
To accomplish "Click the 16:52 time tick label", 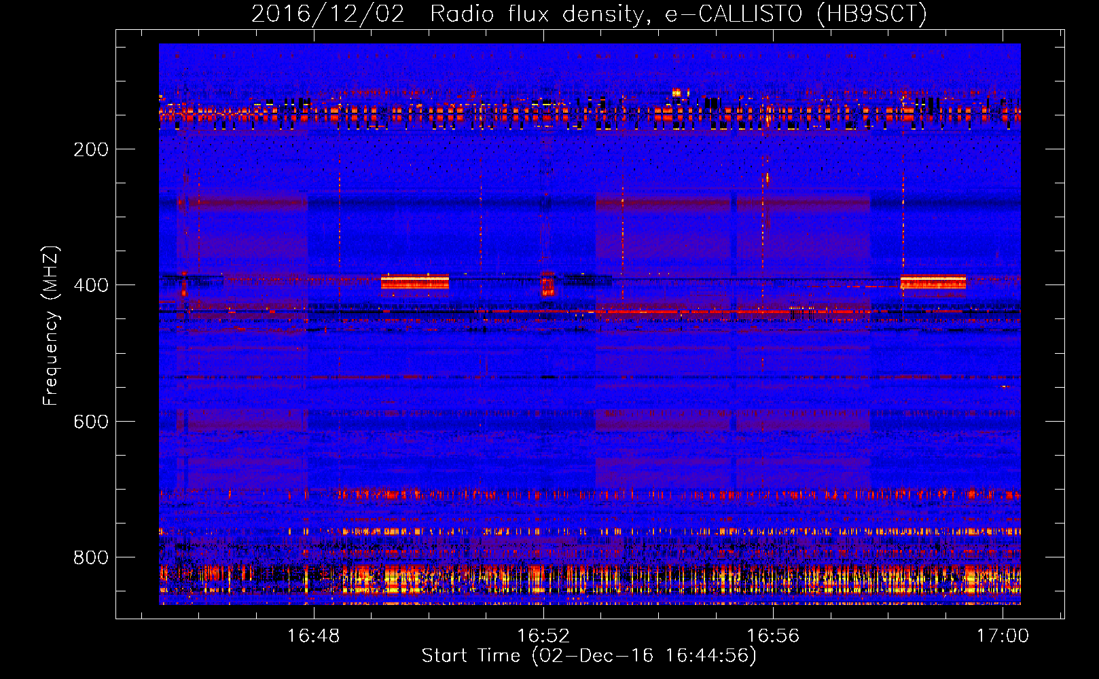I will coord(543,636).
